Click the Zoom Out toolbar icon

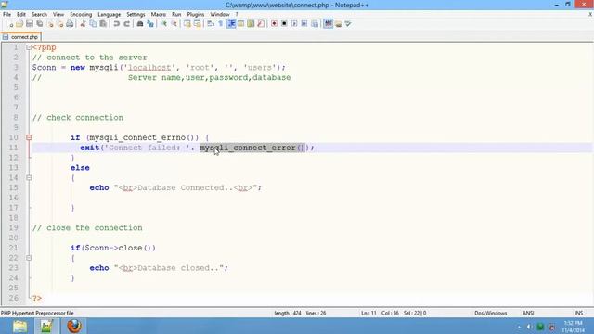tap(174, 24)
